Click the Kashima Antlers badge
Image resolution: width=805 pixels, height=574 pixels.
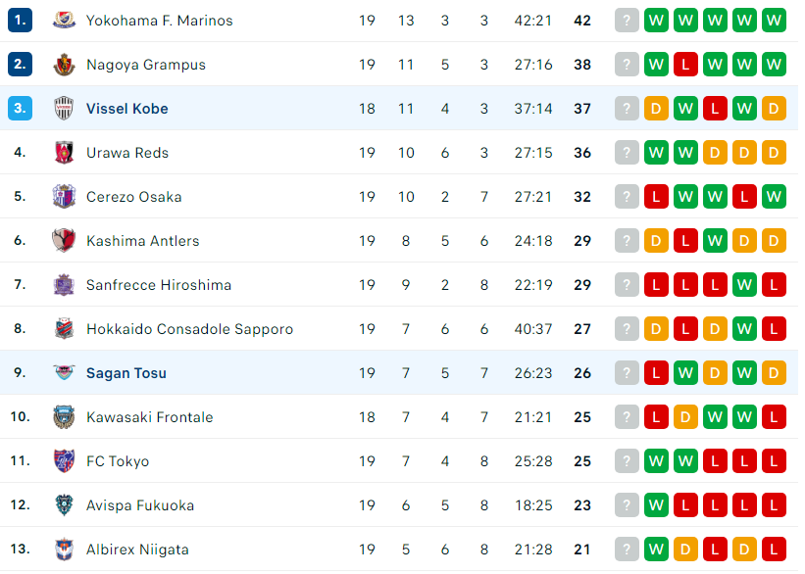[x=64, y=241]
